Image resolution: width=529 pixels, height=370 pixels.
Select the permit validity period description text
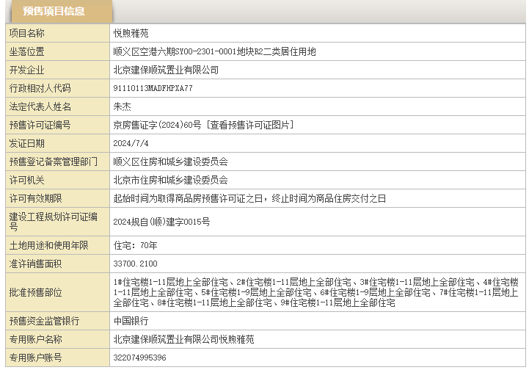click(249, 198)
